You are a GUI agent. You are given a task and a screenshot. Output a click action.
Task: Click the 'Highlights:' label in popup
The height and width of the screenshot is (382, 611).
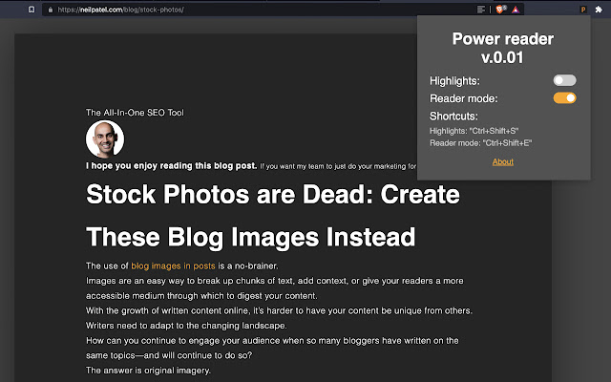point(454,81)
